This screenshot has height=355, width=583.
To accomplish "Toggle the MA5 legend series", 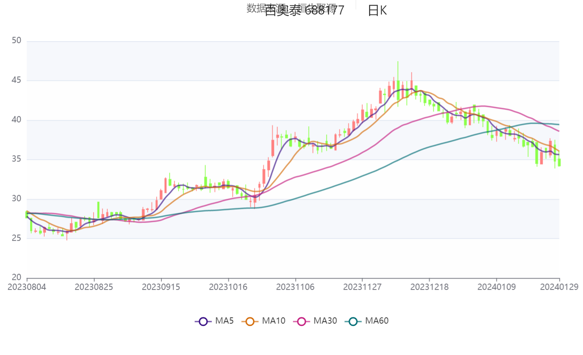I will click(x=214, y=321).
